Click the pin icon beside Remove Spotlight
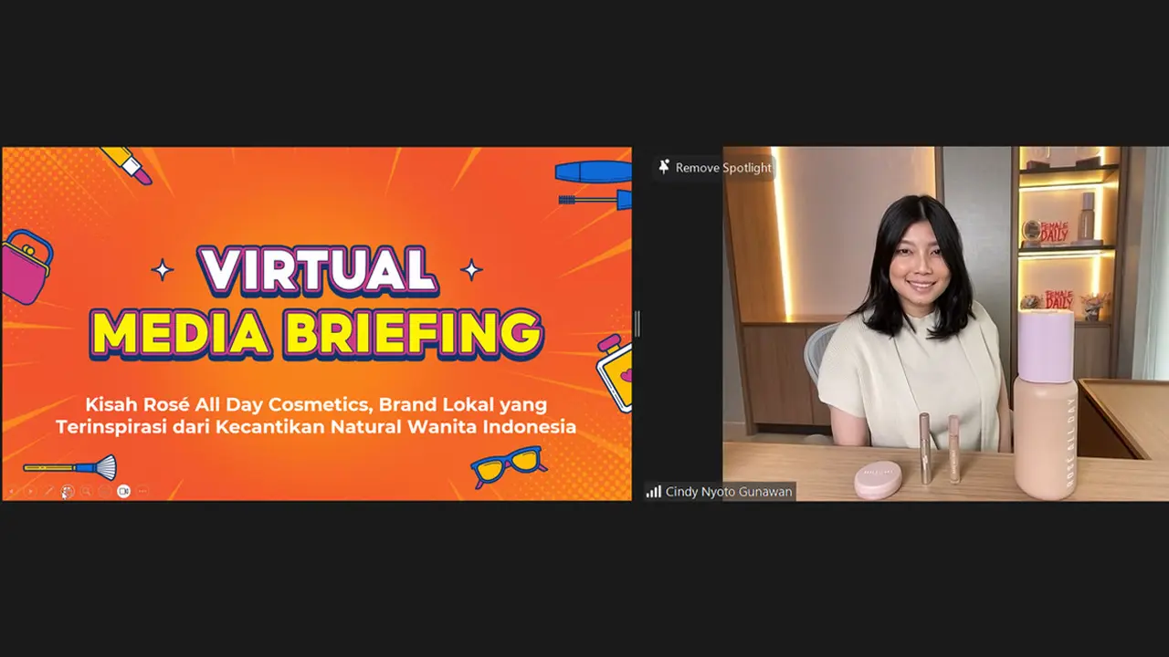 point(664,167)
